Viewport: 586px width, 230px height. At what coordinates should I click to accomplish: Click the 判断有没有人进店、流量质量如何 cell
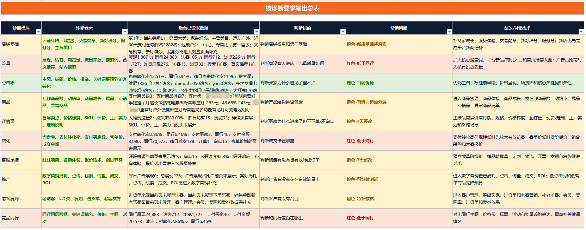point(303,64)
